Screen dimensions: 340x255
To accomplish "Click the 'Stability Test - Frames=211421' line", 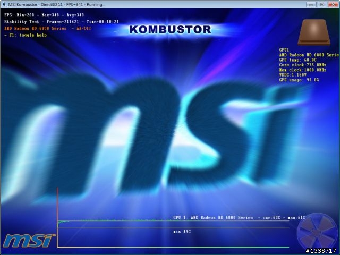I will (x=41, y=22).
